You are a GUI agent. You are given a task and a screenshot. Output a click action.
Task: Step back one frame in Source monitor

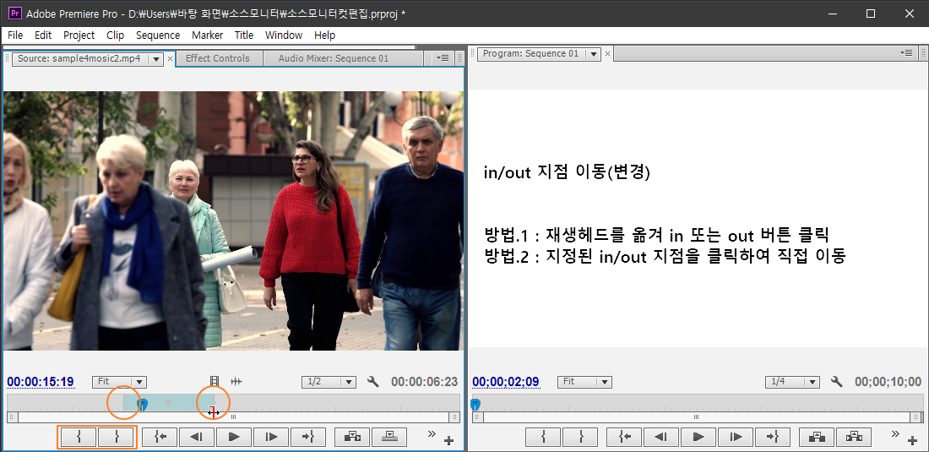point(198,437)
